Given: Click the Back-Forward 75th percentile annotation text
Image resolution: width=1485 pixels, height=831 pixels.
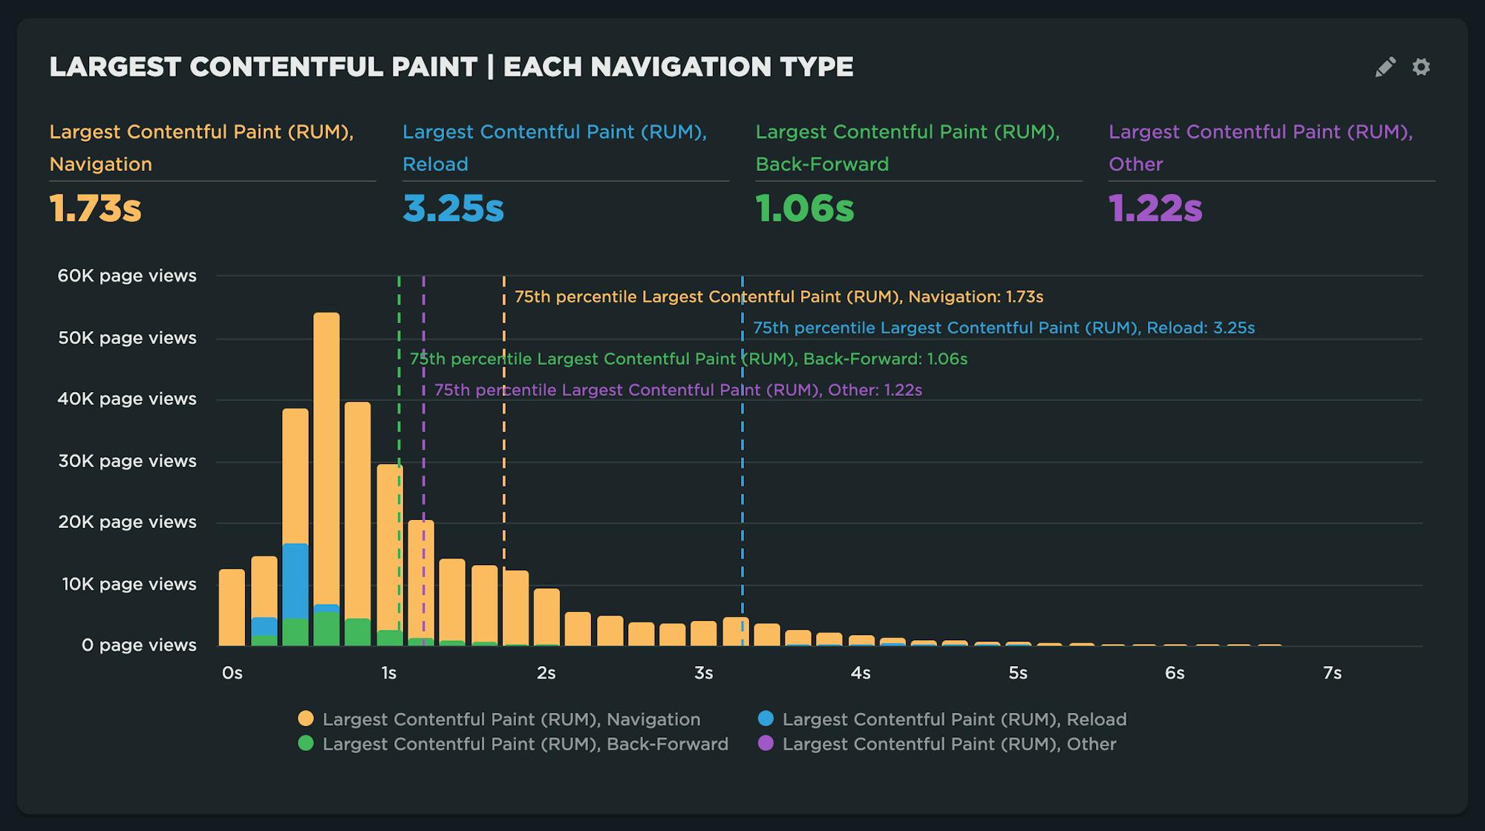Looking at the screenshot, I should point(688,359).
